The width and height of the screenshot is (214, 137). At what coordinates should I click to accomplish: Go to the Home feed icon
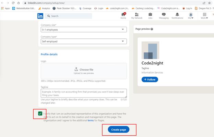(x=123, y=14)
